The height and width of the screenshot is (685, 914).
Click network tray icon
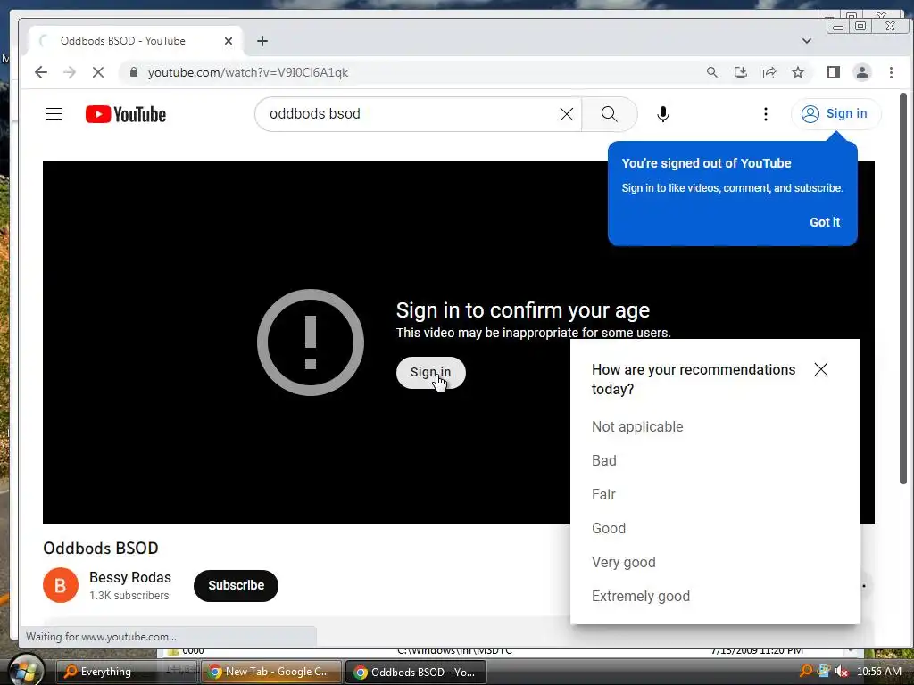coord(824,671)
